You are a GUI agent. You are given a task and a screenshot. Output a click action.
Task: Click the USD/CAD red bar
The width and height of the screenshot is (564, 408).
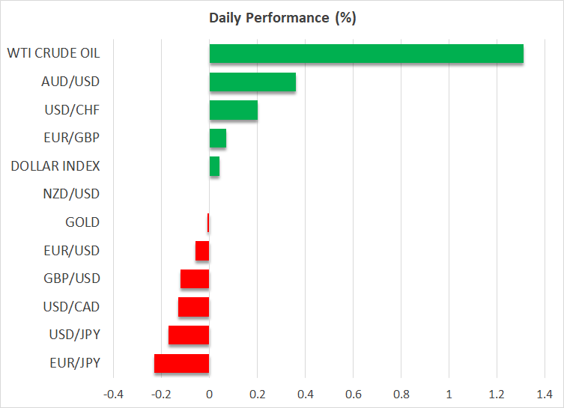(193, 307)
